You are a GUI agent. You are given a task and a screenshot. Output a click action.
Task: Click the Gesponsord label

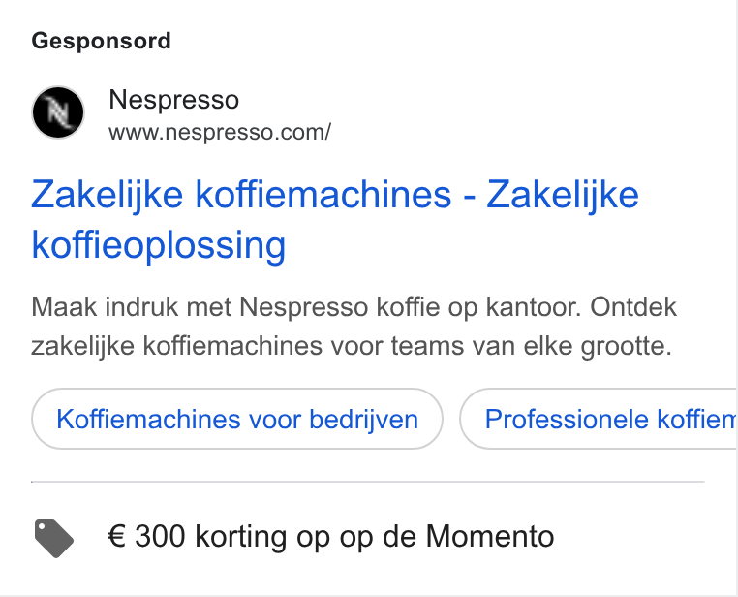[x=101, y=41]
